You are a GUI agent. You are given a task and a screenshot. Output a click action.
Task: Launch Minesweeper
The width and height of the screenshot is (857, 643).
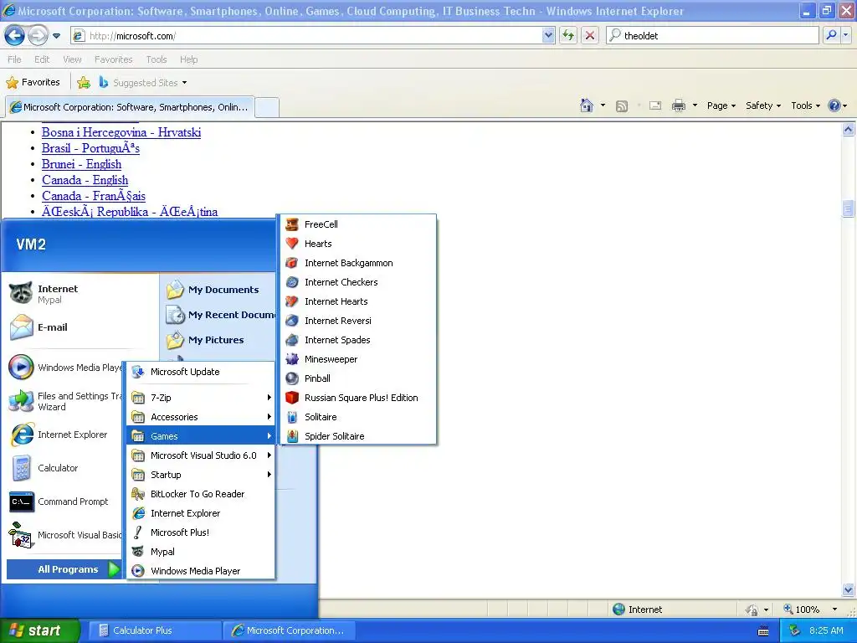coord(358,359)
